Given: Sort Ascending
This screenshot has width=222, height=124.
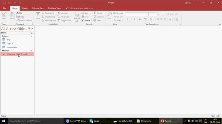Looking at the screenshot, I should point(48,13).
